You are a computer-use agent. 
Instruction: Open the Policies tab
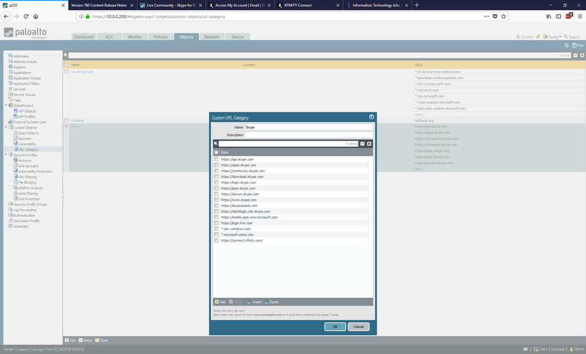(161, 37)
